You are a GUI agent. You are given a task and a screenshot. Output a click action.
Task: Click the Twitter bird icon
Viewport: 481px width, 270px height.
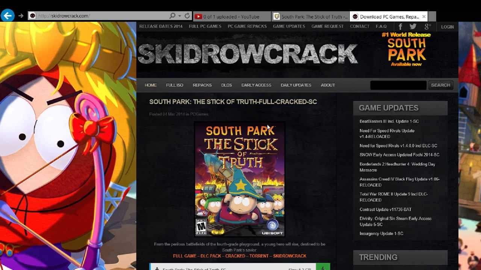pyautogui.click(x=413, y=26)
